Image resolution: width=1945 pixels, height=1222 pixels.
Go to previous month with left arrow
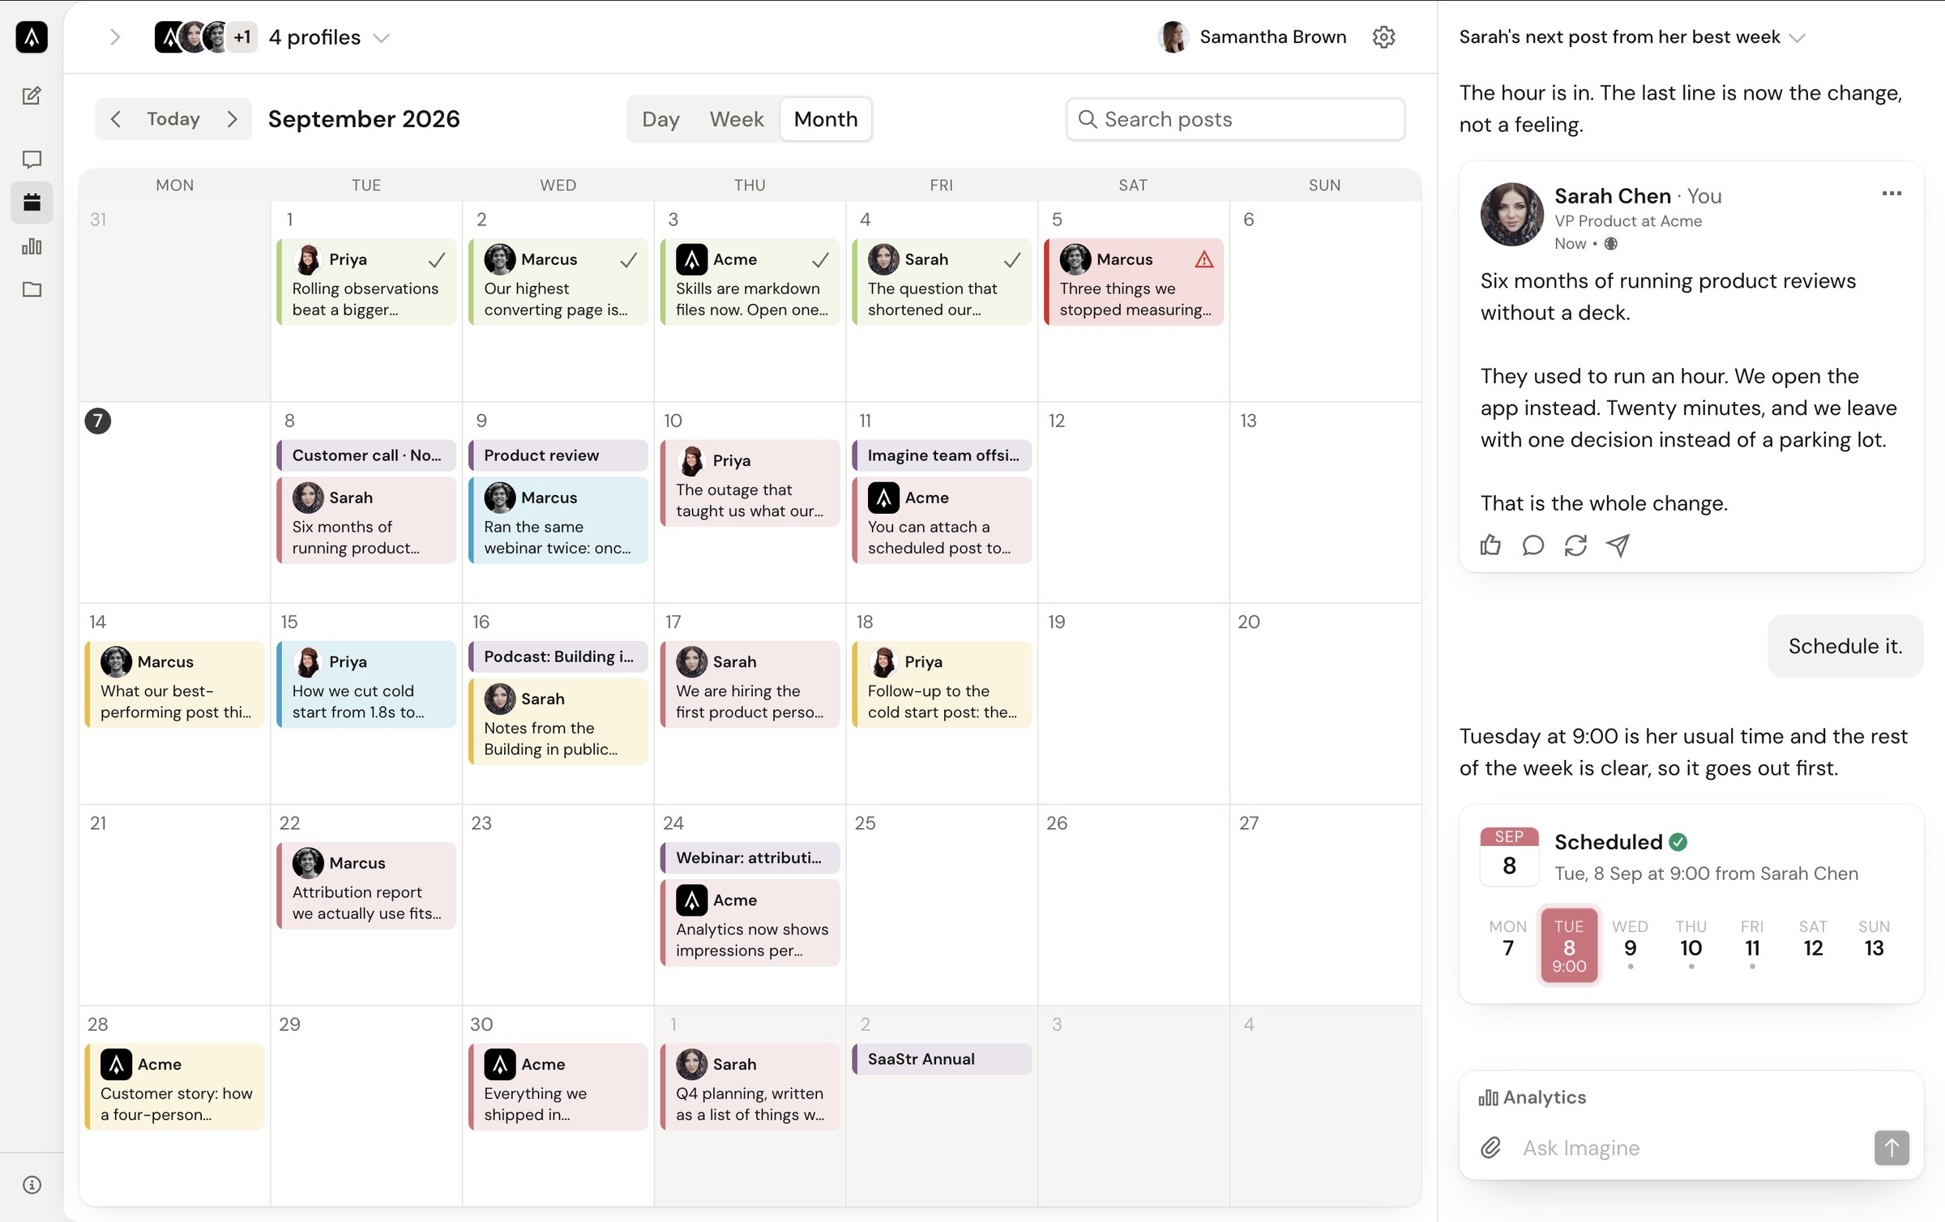(116, 119)
